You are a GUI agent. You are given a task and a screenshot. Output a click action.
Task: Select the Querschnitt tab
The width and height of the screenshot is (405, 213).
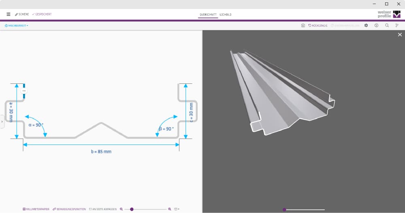coord(208,15)
